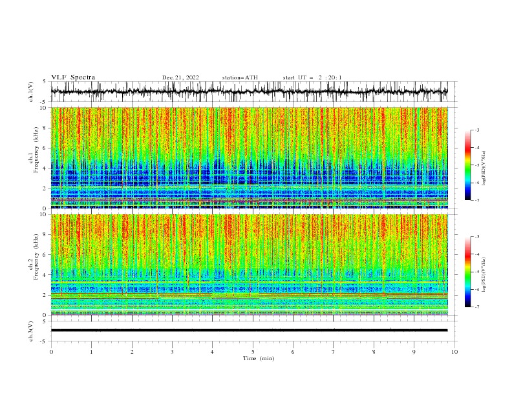This screenshot has width=512, height=395.
Task: Click the 6 kHz tick of ch.2 spectrogram
Action: [45, 255]
